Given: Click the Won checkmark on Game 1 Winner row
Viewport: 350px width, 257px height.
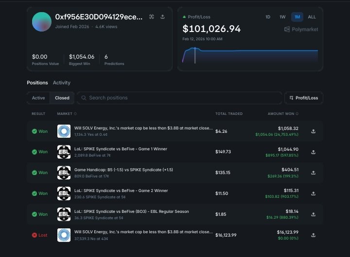Looking at the screenshot, I should coord(35,152).
